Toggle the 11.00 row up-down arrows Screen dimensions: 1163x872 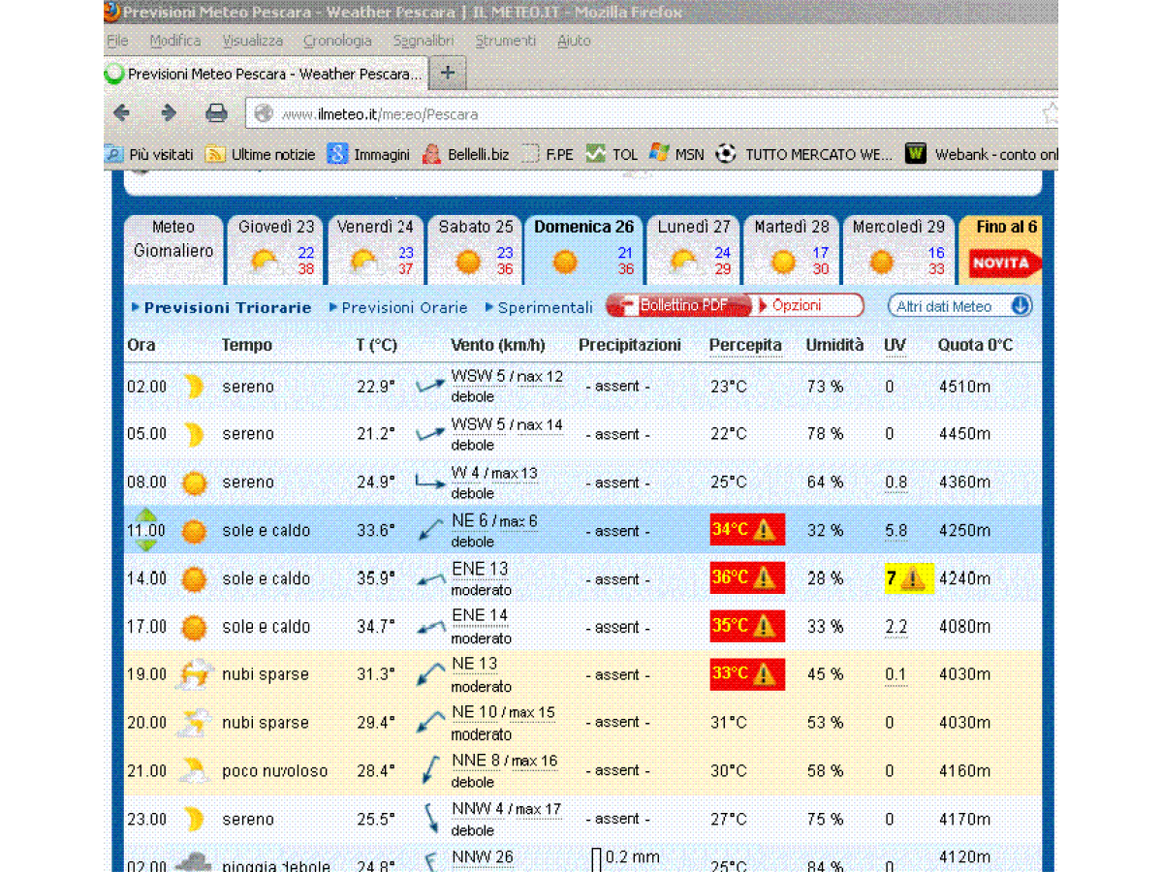(x=146, y=530)
